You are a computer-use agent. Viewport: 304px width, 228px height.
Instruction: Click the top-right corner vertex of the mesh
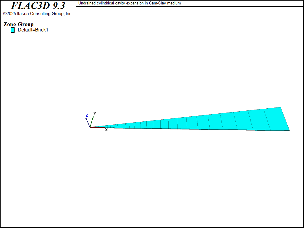pyautogui.click(x=280, y=107)
